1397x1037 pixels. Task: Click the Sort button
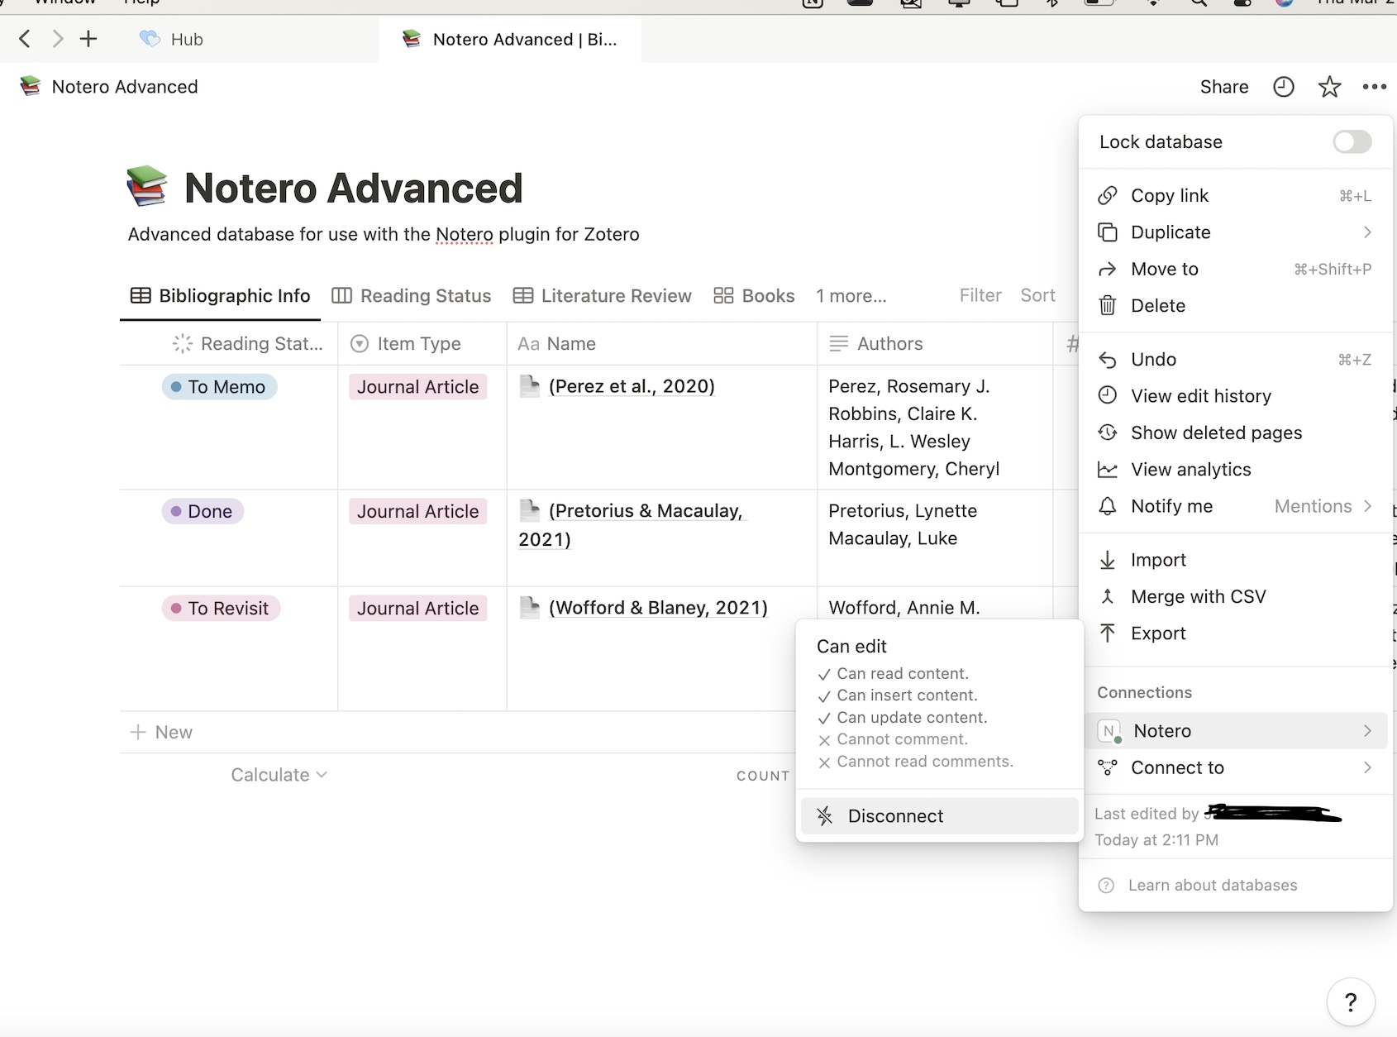1038,295
